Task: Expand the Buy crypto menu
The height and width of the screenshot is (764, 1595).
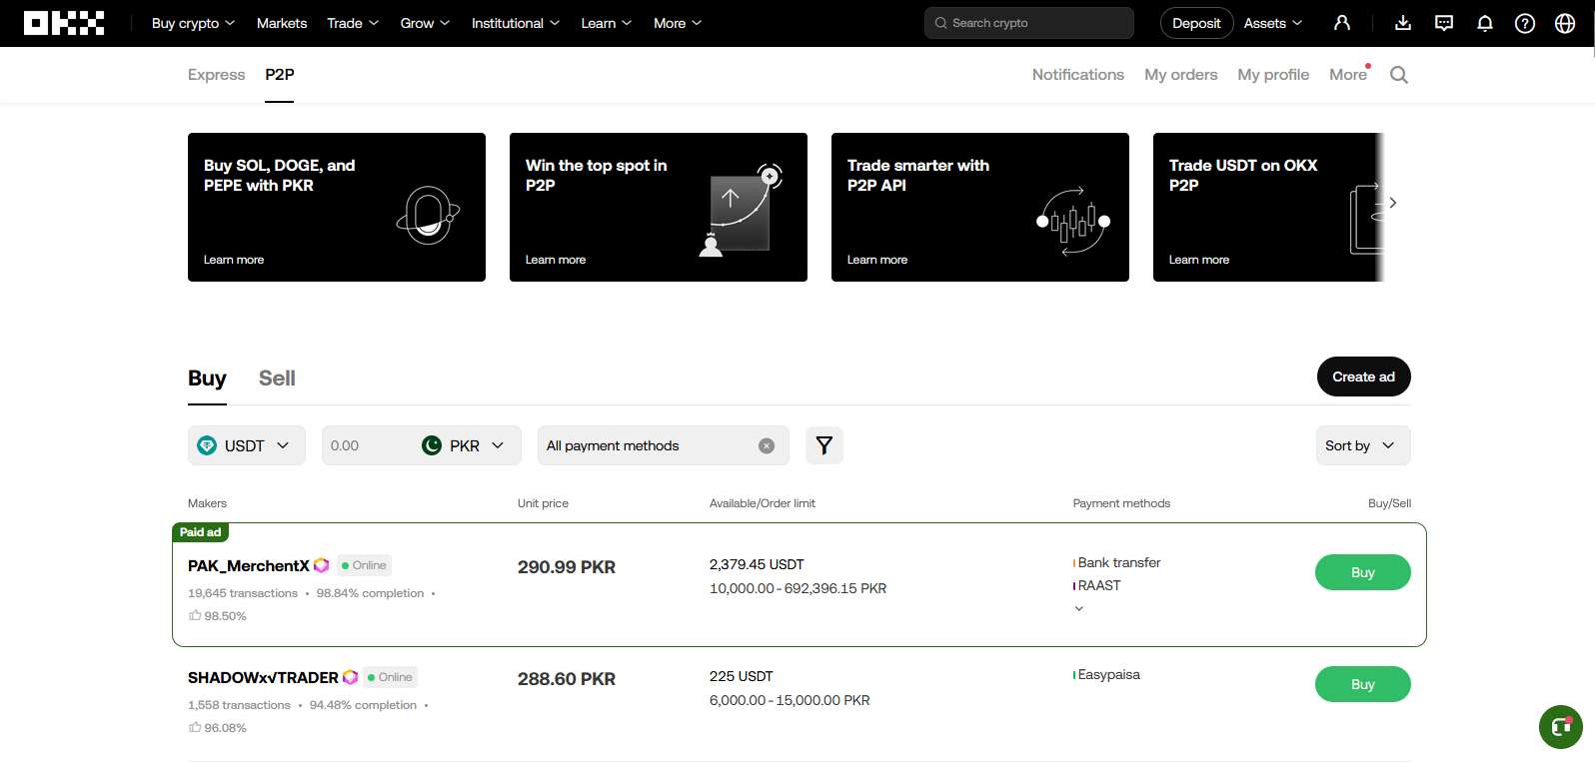Action: 193,23
